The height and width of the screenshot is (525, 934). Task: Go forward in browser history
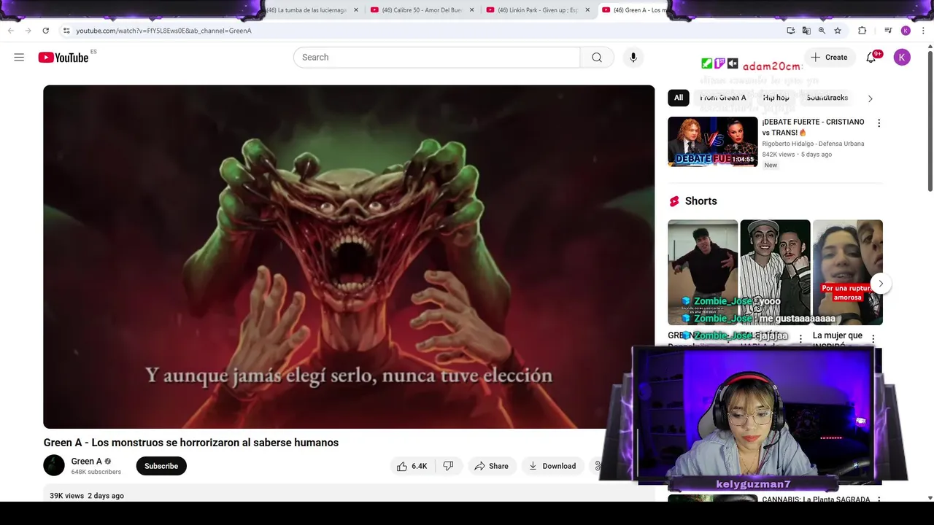click(28, 31)
